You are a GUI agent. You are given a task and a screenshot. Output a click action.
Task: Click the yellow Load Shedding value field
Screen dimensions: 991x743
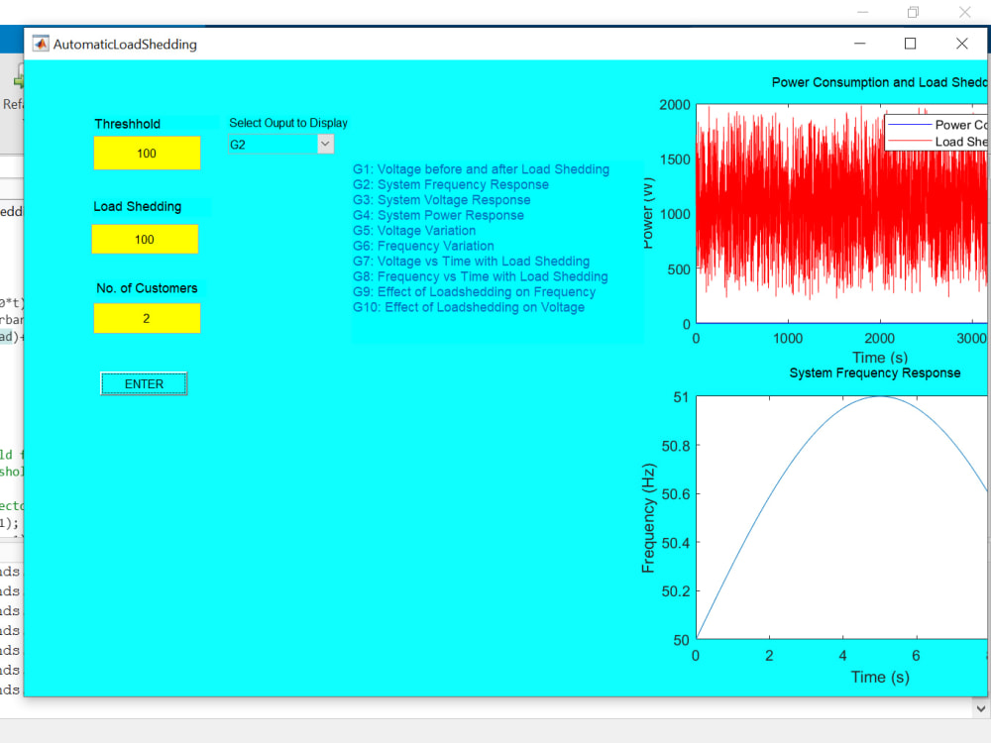pyautogui.click(x=147, y=239)
